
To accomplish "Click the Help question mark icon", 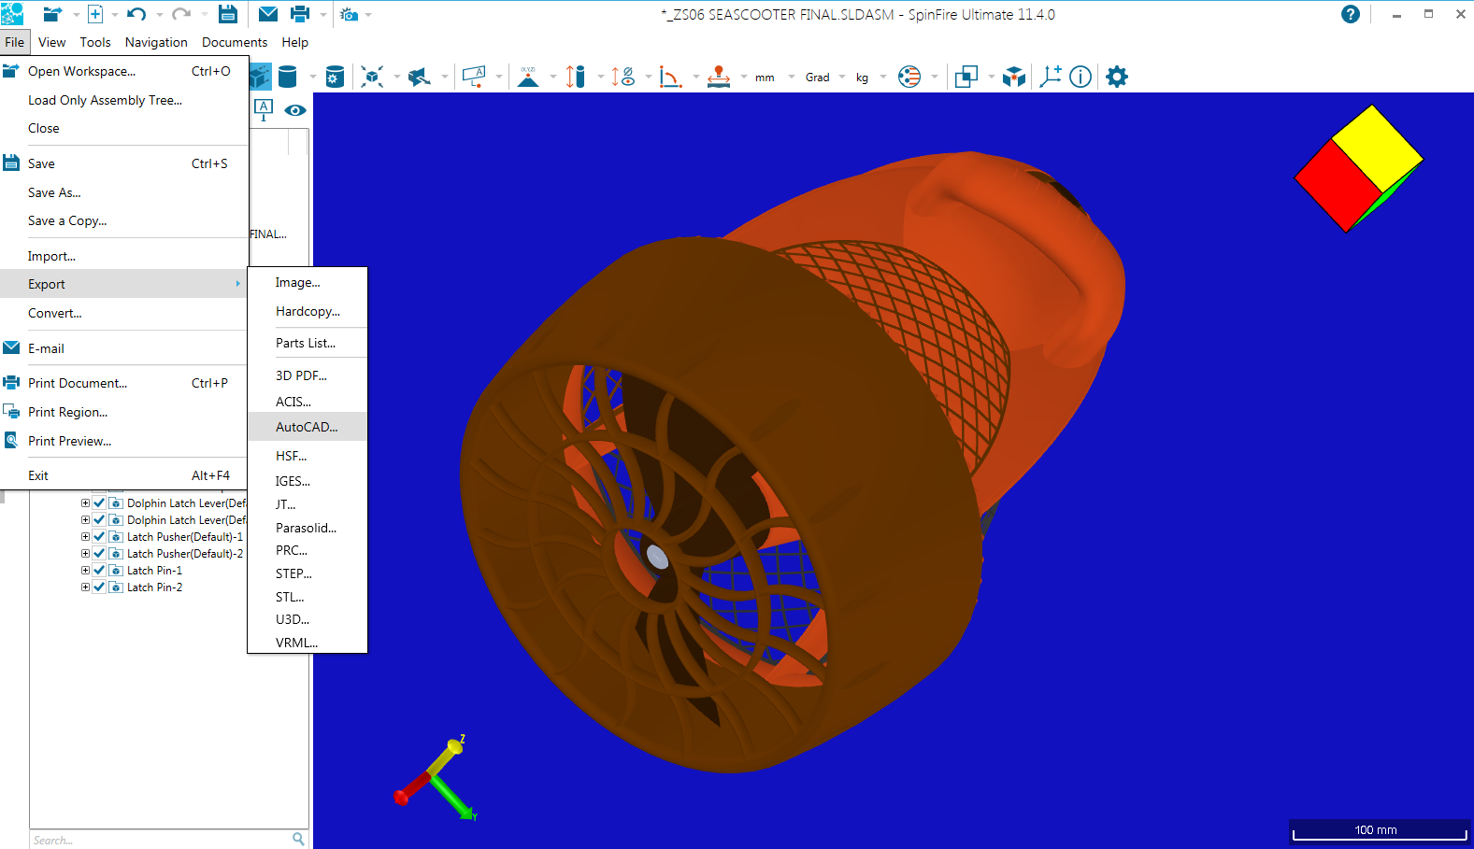I will (x=1350, y=14).
